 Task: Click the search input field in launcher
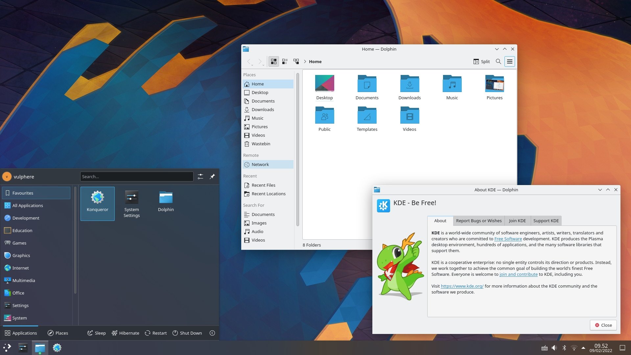tap(136, 177)
